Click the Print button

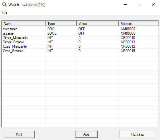point(19,134)
